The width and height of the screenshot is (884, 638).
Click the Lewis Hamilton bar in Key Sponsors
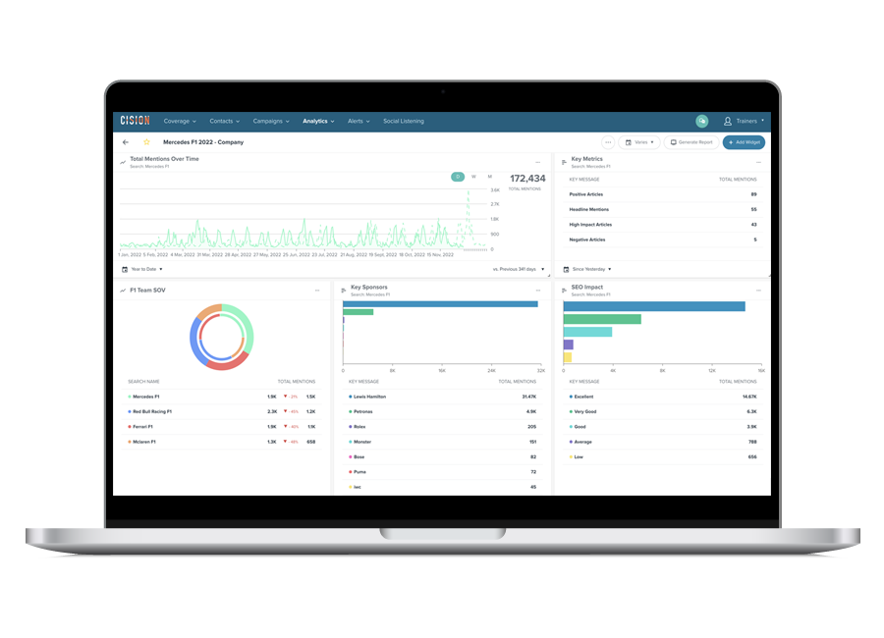[x=439, y=304]
